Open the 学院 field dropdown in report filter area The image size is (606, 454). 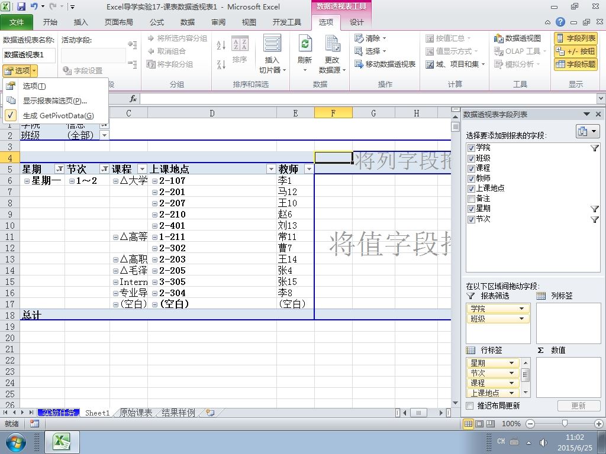tap(521, 309)
